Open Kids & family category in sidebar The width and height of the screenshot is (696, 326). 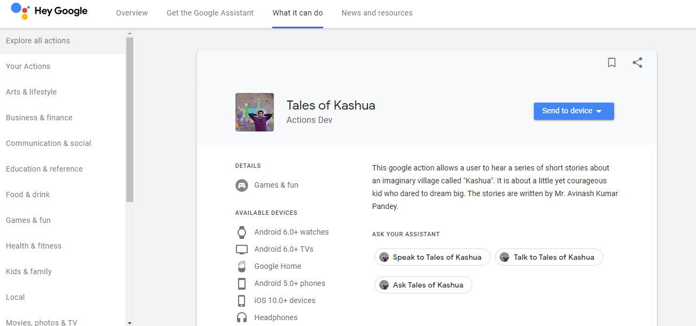(29, 271)
